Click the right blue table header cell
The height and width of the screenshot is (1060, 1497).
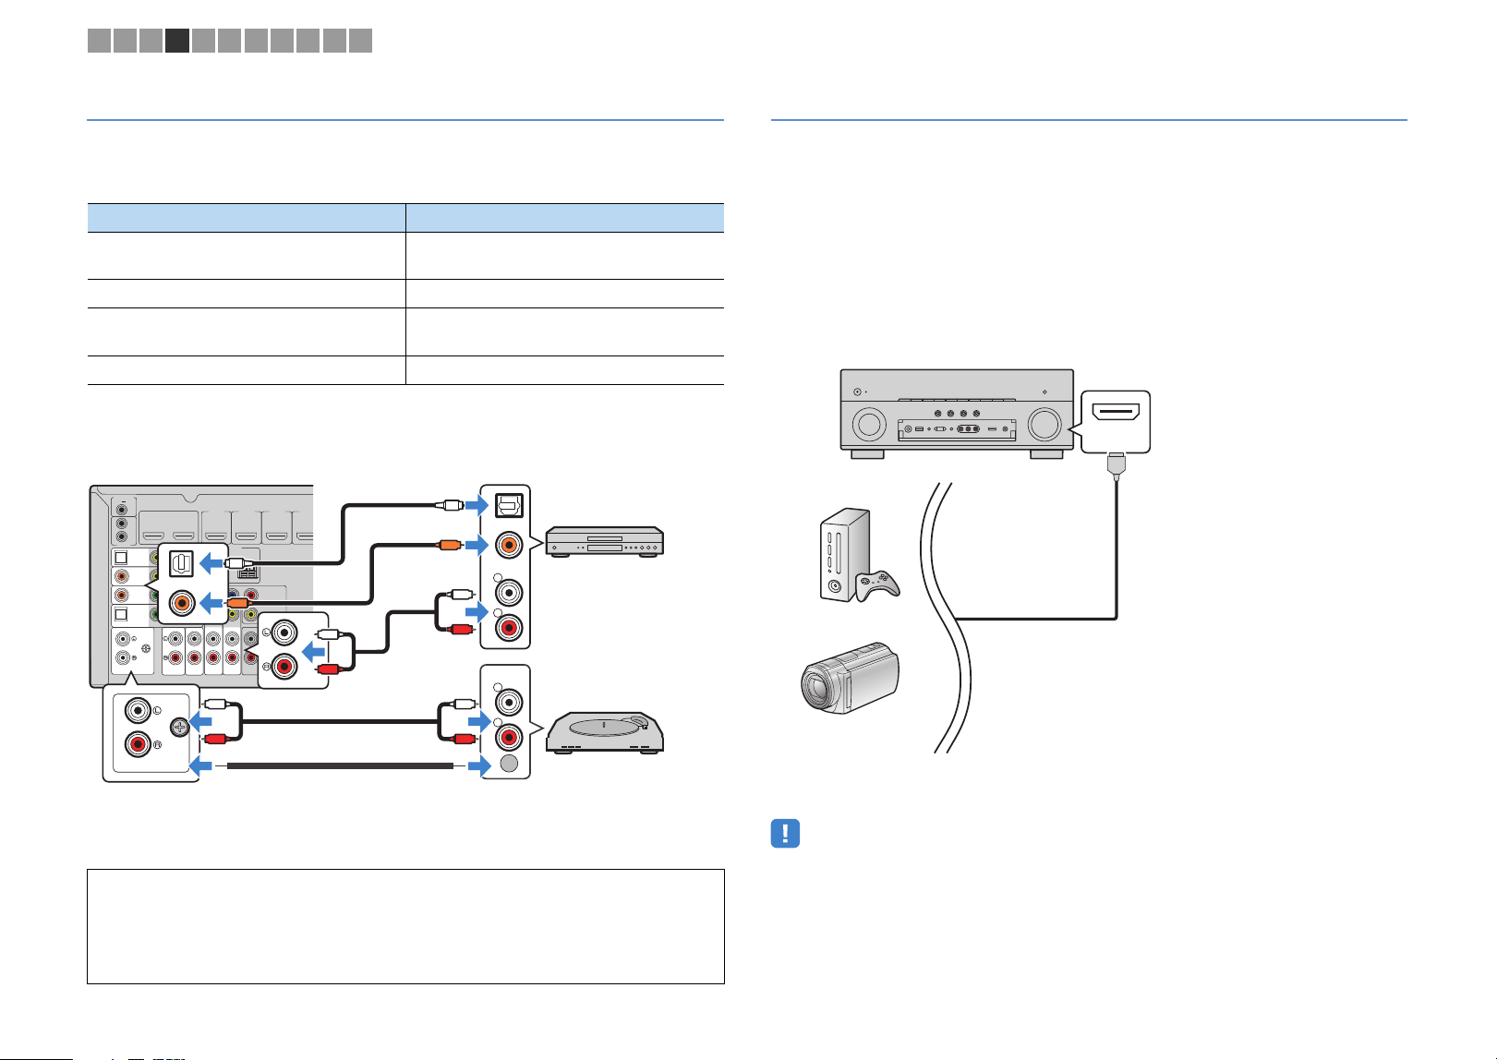(x=565, y=218)
